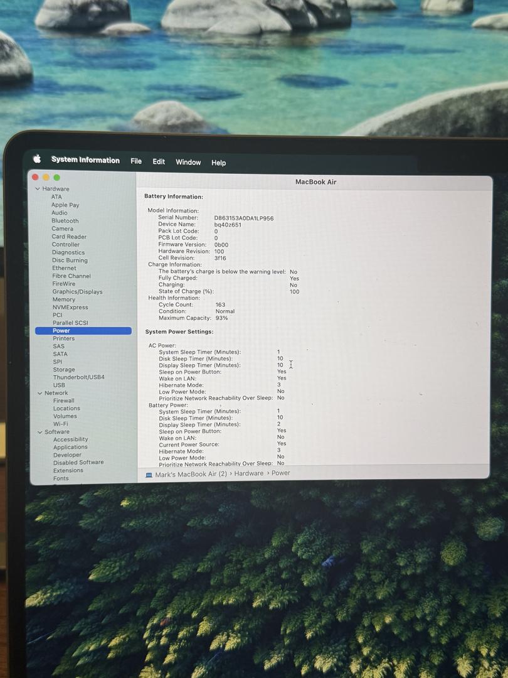Click the MacBook Air window title

pos(315,182)
